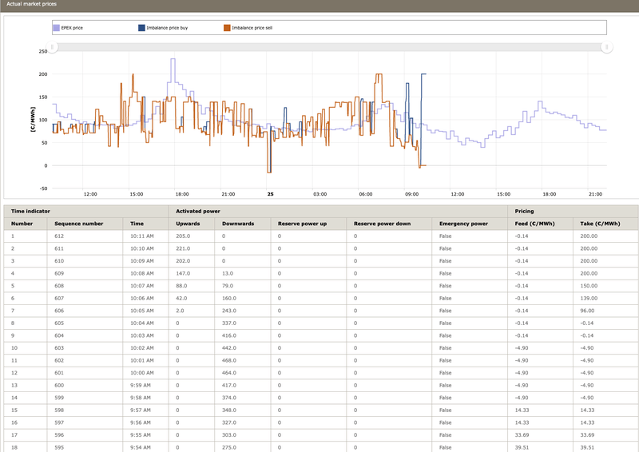Click the left range slider handle
The width and height of the screenshot is (639, 452).
[53, 47]
